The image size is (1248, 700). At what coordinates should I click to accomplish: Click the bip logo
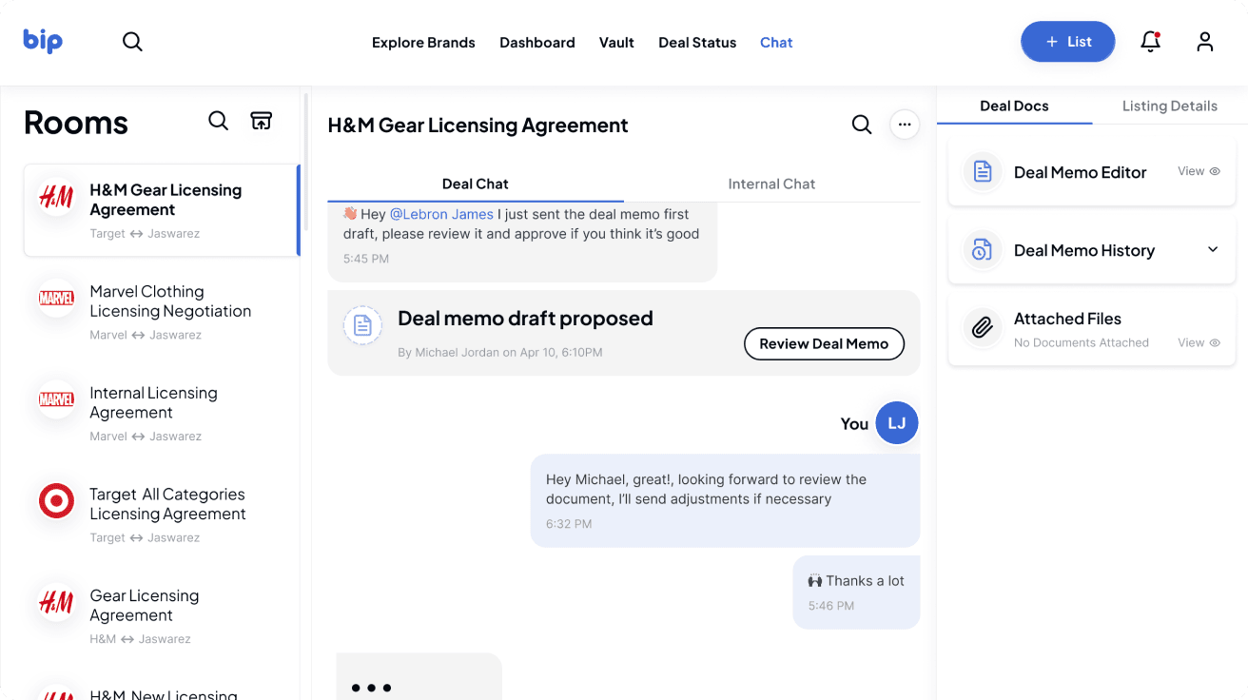43,41
